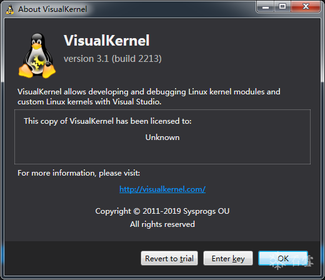The width and height of the screenshot is (325, 280).
Task: Click the version 3.1 build 2213 text
Action: click(x=112, y=59)
